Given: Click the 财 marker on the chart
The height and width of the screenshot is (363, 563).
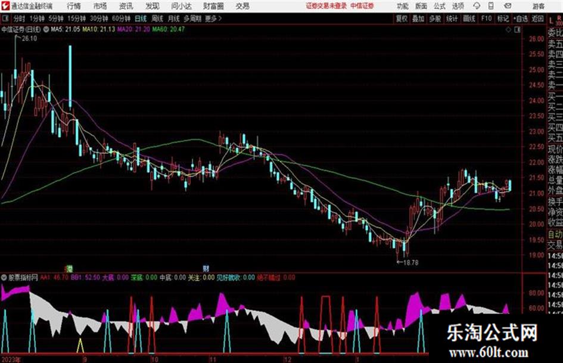Looking at the screenshot, I should [x=206, y=268].
